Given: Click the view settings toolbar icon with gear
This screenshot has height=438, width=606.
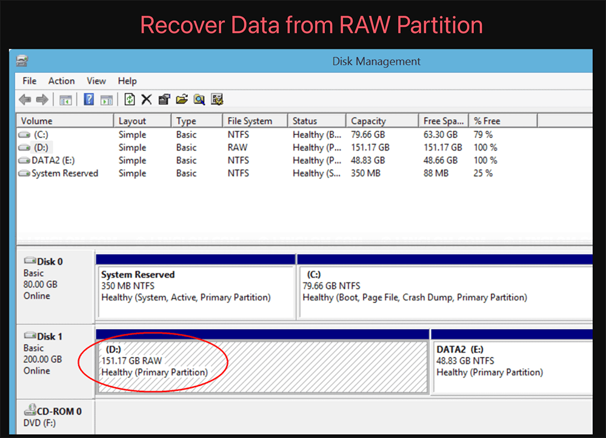Looking at the screenshot, I should 217,100.
